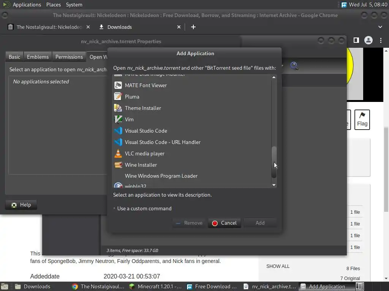
Task: Switch to The Nostalgivault Chrome tab
Action: [49, 27]
